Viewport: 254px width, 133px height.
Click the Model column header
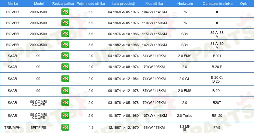[x=39, y=4]
